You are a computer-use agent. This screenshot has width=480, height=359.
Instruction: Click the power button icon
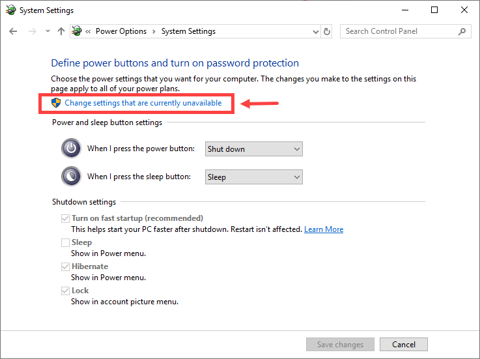(x=71, y=149)
